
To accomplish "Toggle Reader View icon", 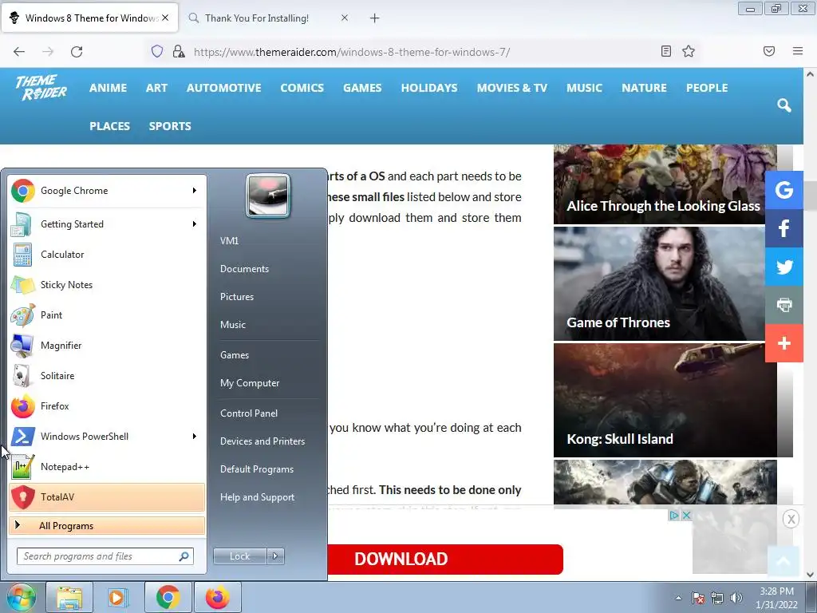I will tap(666, 51).
